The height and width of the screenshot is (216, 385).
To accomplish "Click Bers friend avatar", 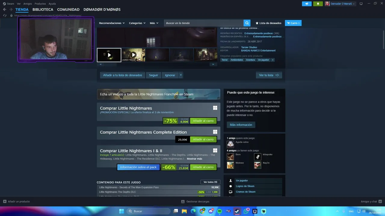I will tap(230, 157).
